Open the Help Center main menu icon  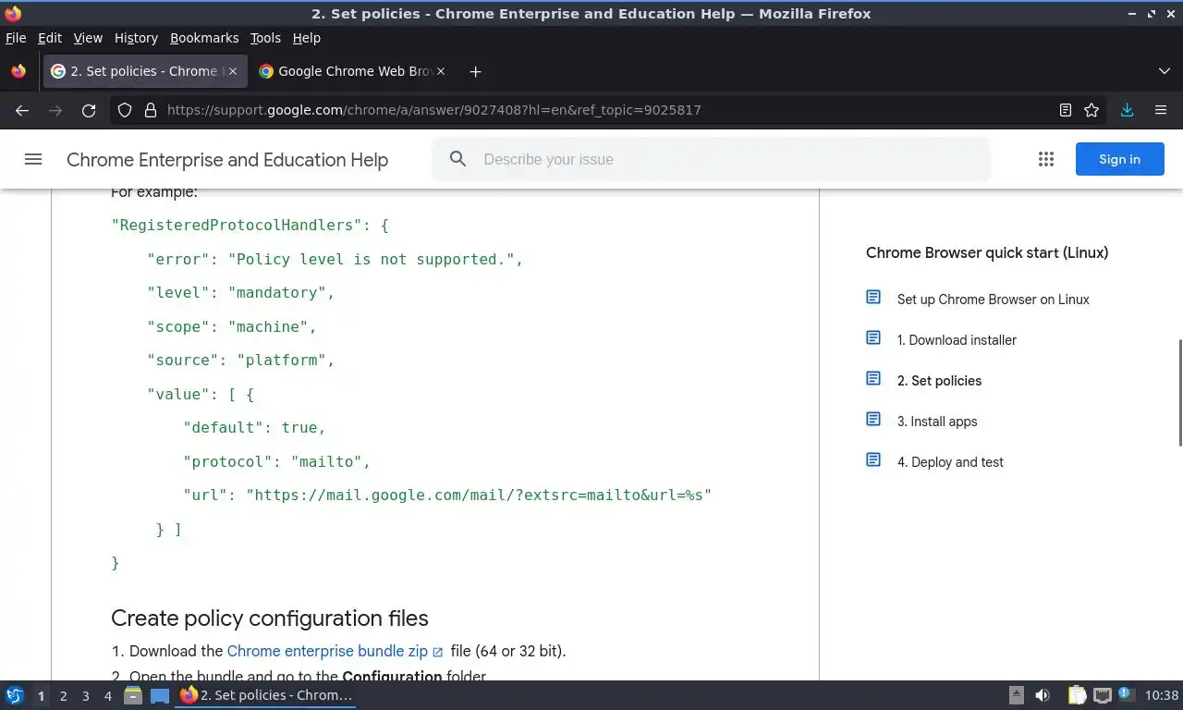click(x=33, y=159)
